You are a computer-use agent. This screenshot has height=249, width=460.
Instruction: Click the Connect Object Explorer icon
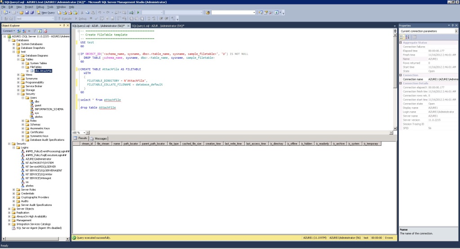(x=19, y=31)
